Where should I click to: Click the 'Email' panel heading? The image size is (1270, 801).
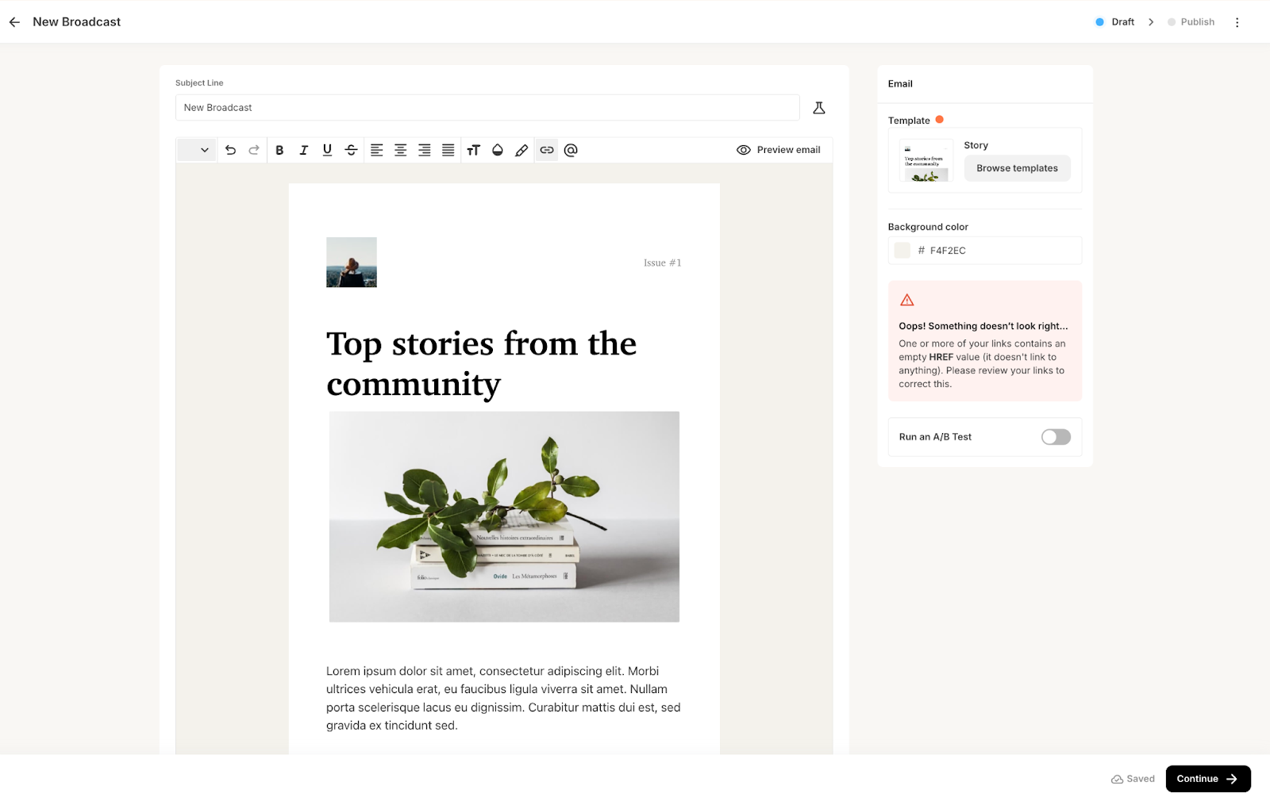900,84
